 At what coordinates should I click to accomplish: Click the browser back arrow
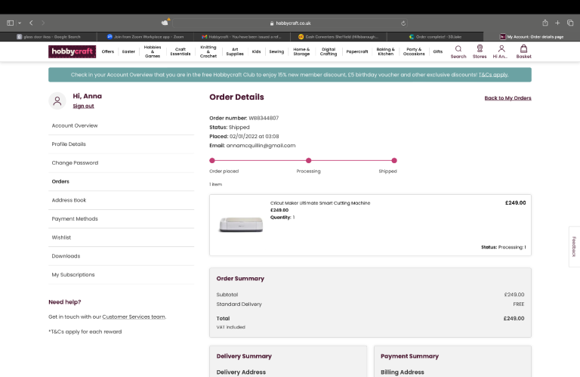(x=31, y=23)
